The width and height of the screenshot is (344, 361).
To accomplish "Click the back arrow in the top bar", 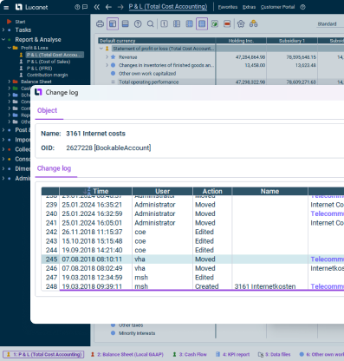I will [x=108, y=7].
